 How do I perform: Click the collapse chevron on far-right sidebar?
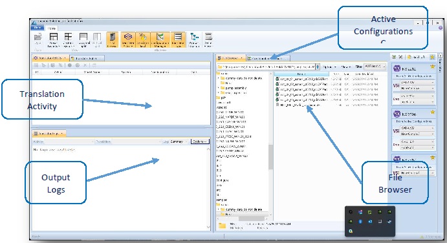point(441,56)
